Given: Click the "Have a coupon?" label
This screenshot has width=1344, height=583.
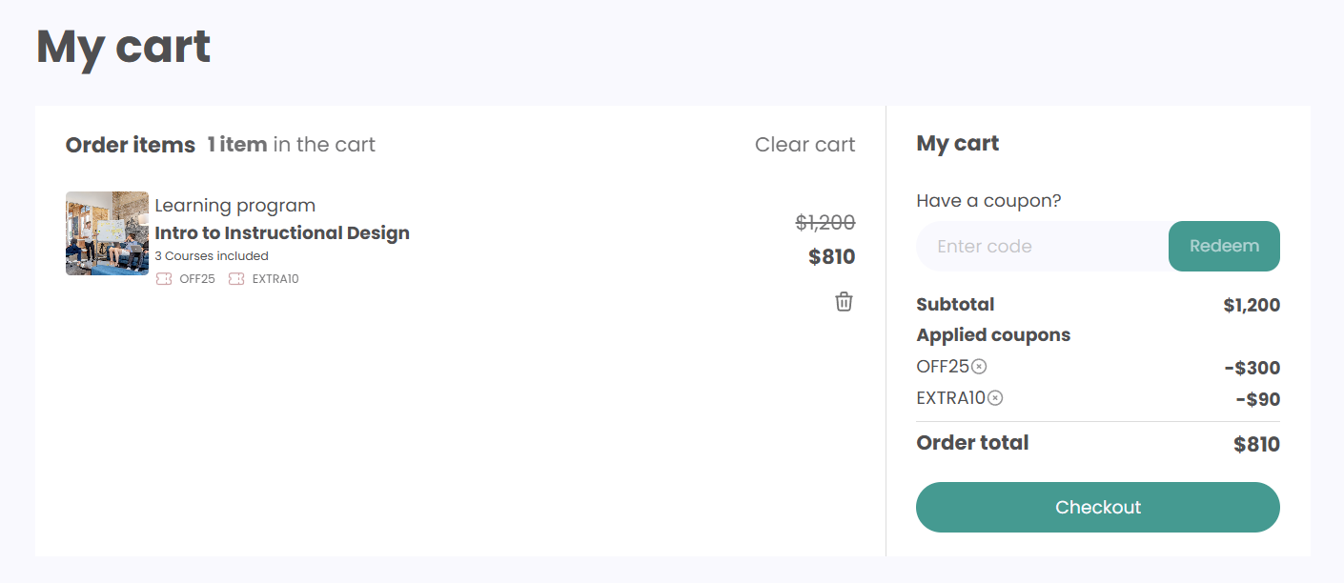Looking at the screenshot, I should tap(988, 201).
